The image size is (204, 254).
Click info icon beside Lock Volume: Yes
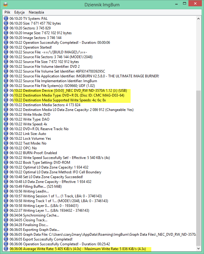tap(6, 139)
